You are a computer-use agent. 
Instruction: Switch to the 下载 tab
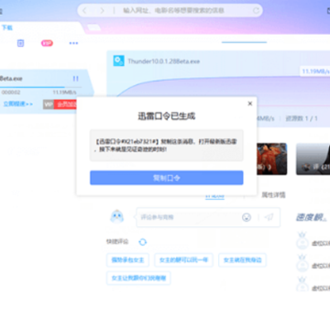[7, 27]
